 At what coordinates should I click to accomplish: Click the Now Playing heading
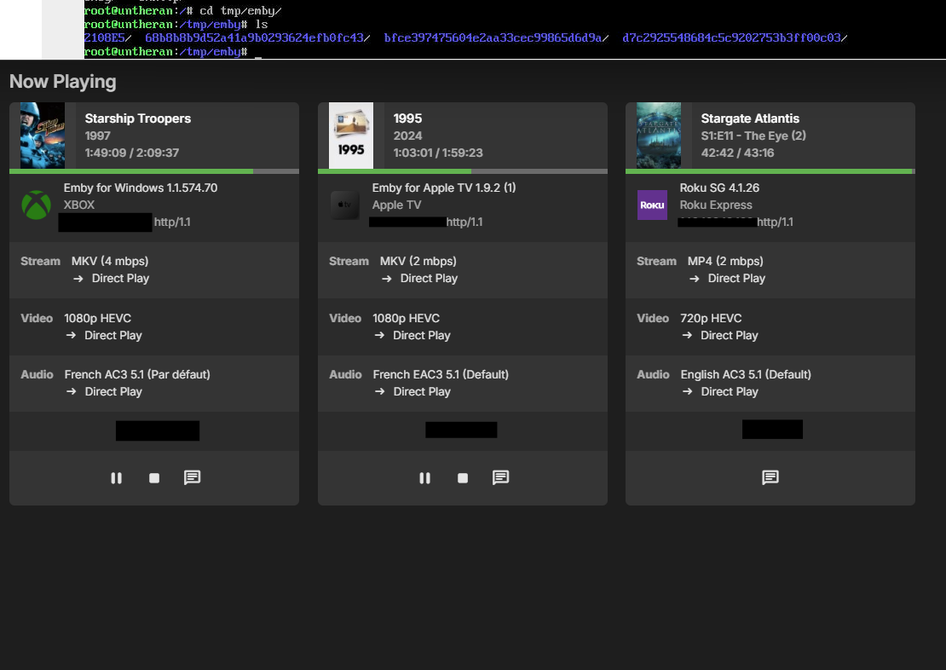tap(62, 81)
